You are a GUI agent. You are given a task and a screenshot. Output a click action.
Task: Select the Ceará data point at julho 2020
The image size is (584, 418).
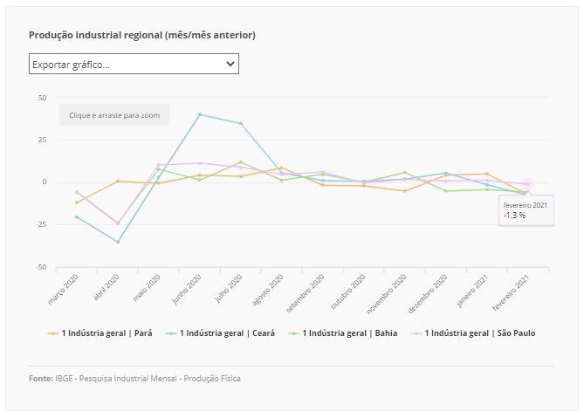[x=241, y=124]
